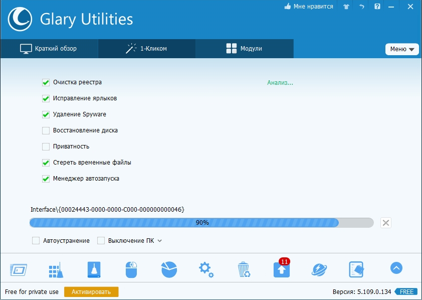
Task: Open the disk space analyzer pie icon
Action: [169, 269]
